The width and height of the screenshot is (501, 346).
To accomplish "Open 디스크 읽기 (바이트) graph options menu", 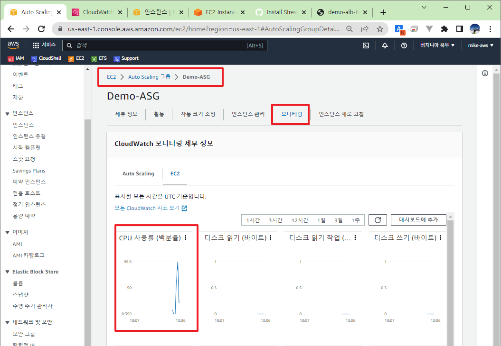I will point(271,237).
